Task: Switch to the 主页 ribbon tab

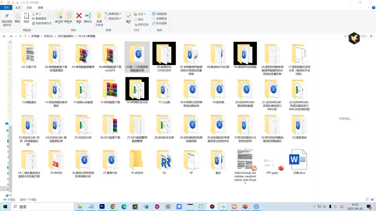Action: coord(18,8)
